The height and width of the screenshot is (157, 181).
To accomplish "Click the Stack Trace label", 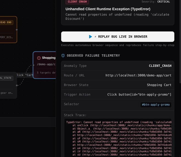I will pyautogui.click(x=75, y=115).
